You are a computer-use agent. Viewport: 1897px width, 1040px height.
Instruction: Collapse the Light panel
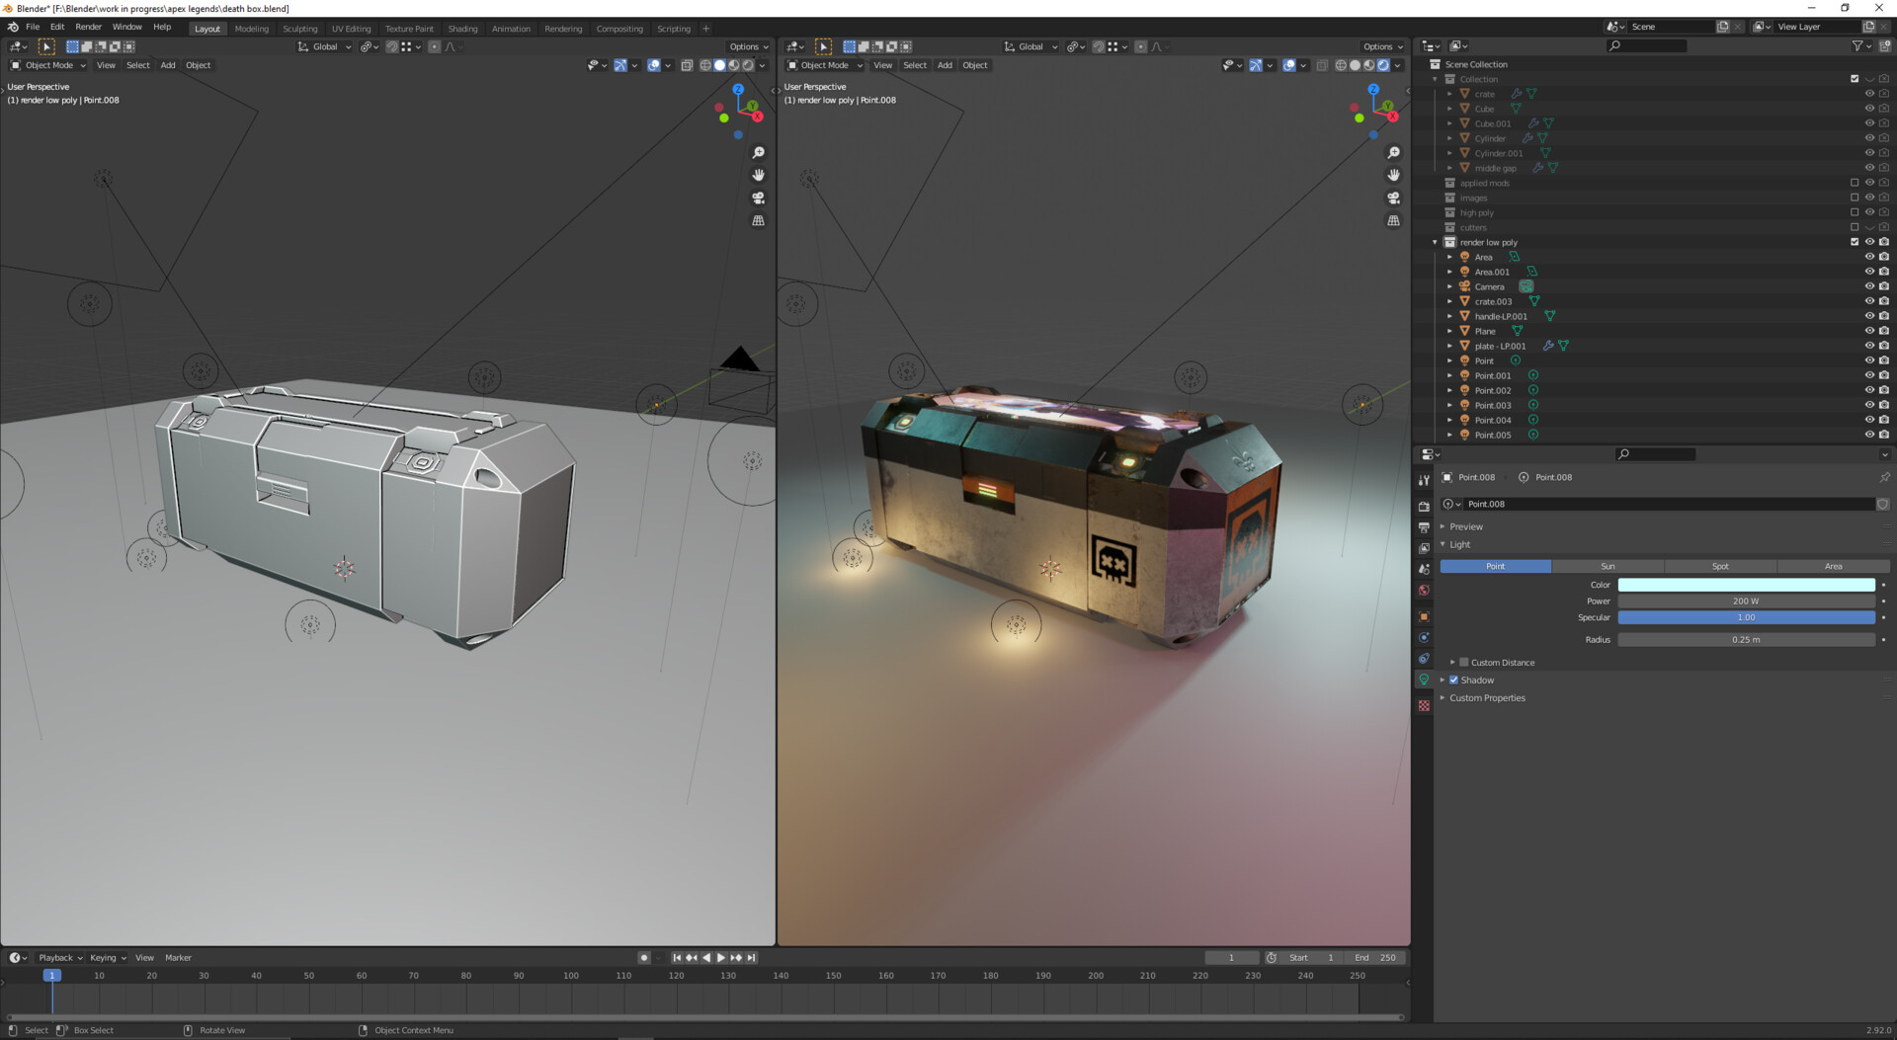coord(1459,544)
